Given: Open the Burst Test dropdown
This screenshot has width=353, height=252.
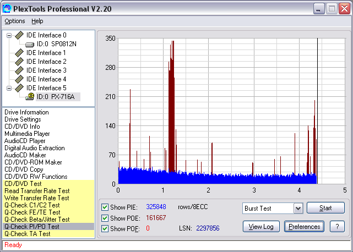Looking at the screenshot, I should [x=298, y=209].
